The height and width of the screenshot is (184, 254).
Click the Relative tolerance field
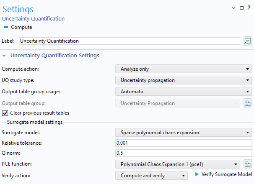[x=184, y=143]
